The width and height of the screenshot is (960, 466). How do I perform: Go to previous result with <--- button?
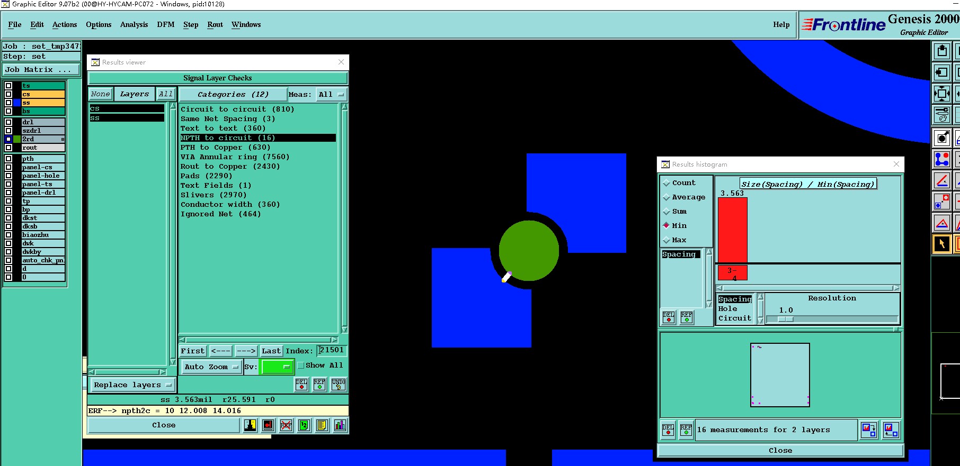[x=220, y=351]
